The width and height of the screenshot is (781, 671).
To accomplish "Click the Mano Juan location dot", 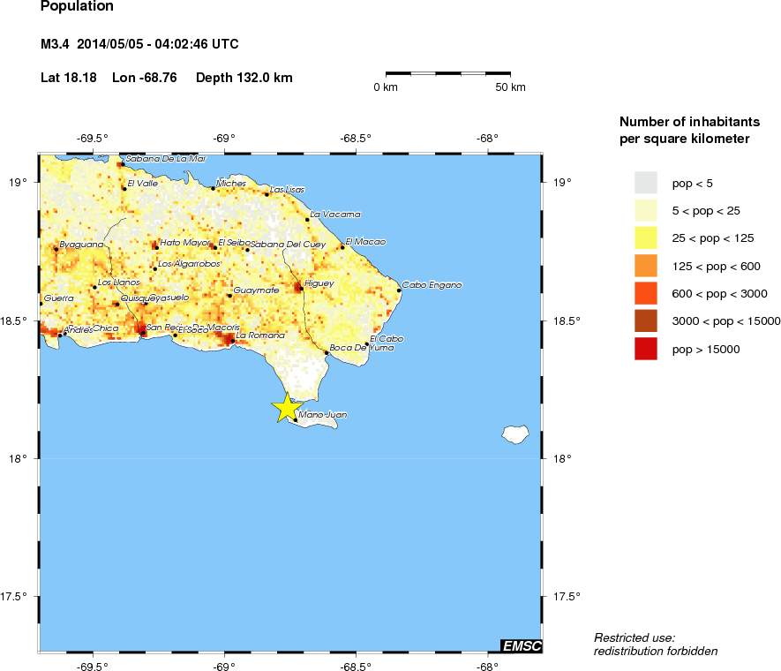I will (295, 420).
